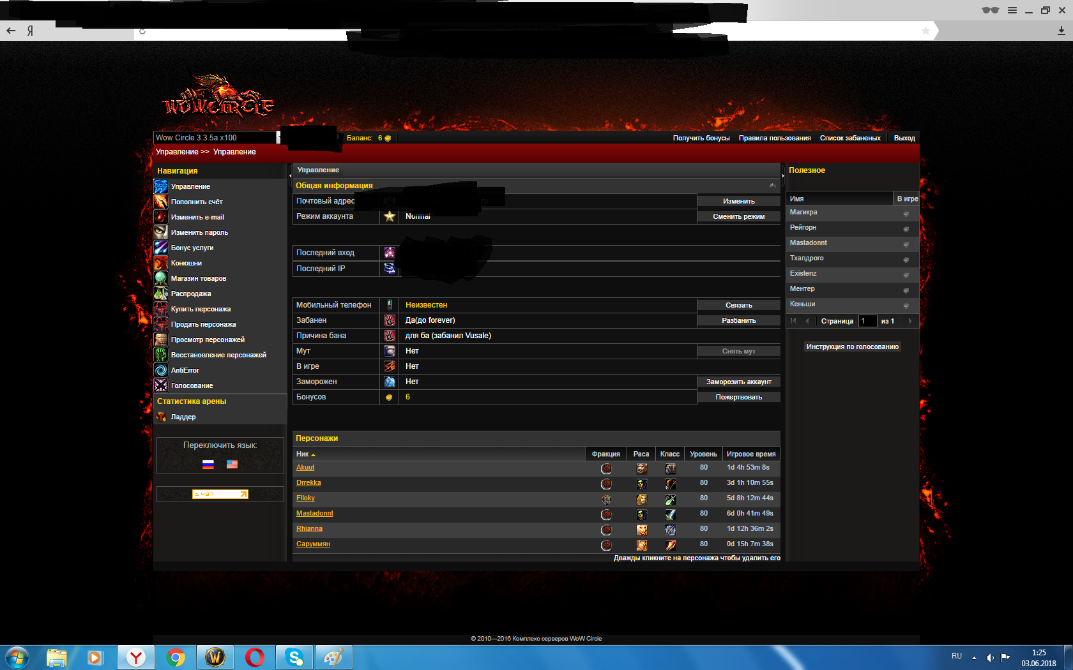Screen dimensions: 1073x670
Task: Open the Магазин товаров icon
Action: pyautogui.click(x=161, y=279)
